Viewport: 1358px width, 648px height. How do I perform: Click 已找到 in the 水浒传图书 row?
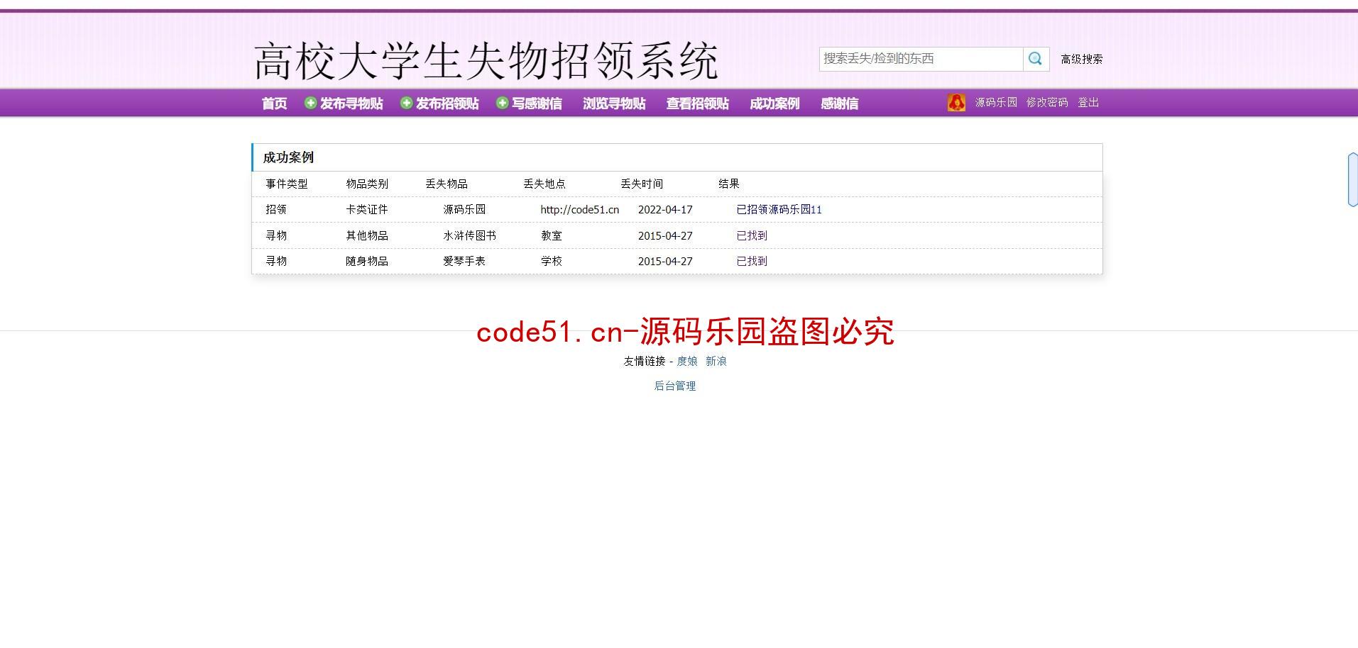[x=752, y=235]
